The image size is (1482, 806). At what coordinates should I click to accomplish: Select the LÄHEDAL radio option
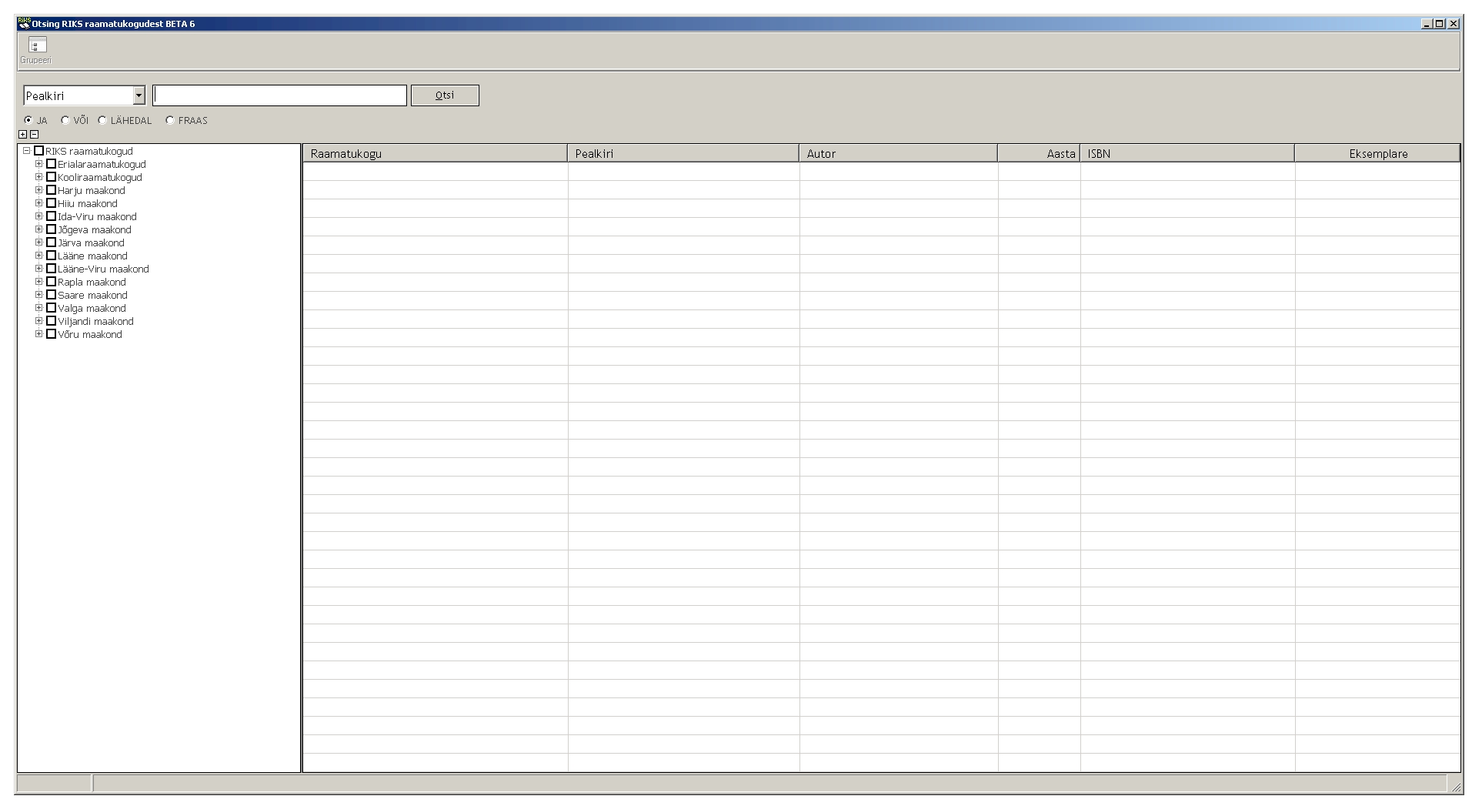click(102, 120)
